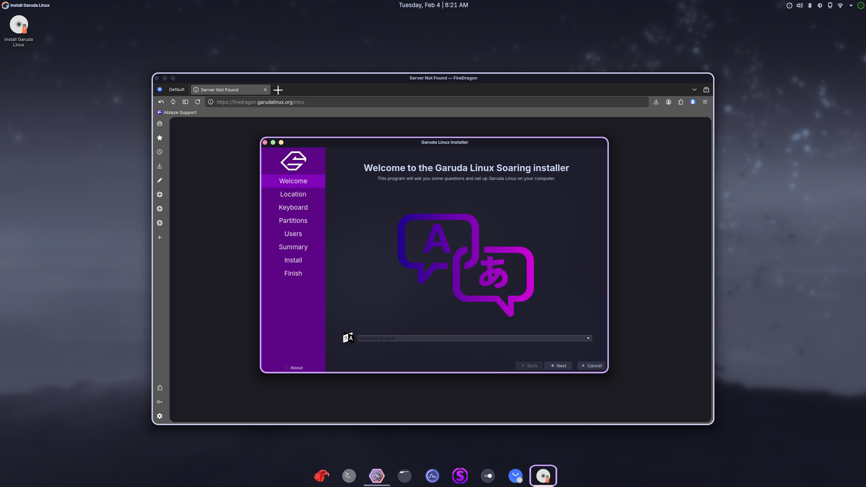The height and width of the screenshot is (487, 866).
Task: Open the account circle icon in FireDragon toolbar
Action: (x=668, y=102)
